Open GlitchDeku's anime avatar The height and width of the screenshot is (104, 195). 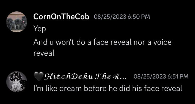[17, 82]
